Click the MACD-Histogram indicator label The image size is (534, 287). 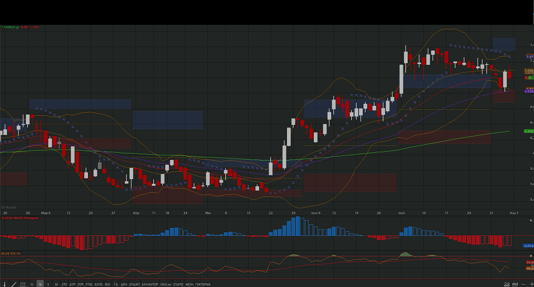[26, 218]
